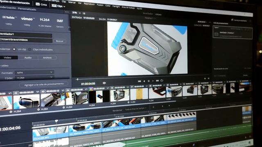Click the Ventilador1 file name field
The height and width of the screenshot is (147, 262).
(x=26, y=34)
